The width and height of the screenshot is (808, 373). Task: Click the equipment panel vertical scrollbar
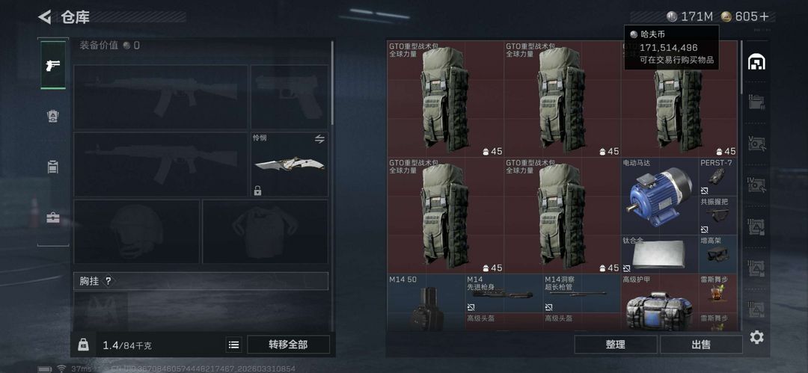coord(332,82)
